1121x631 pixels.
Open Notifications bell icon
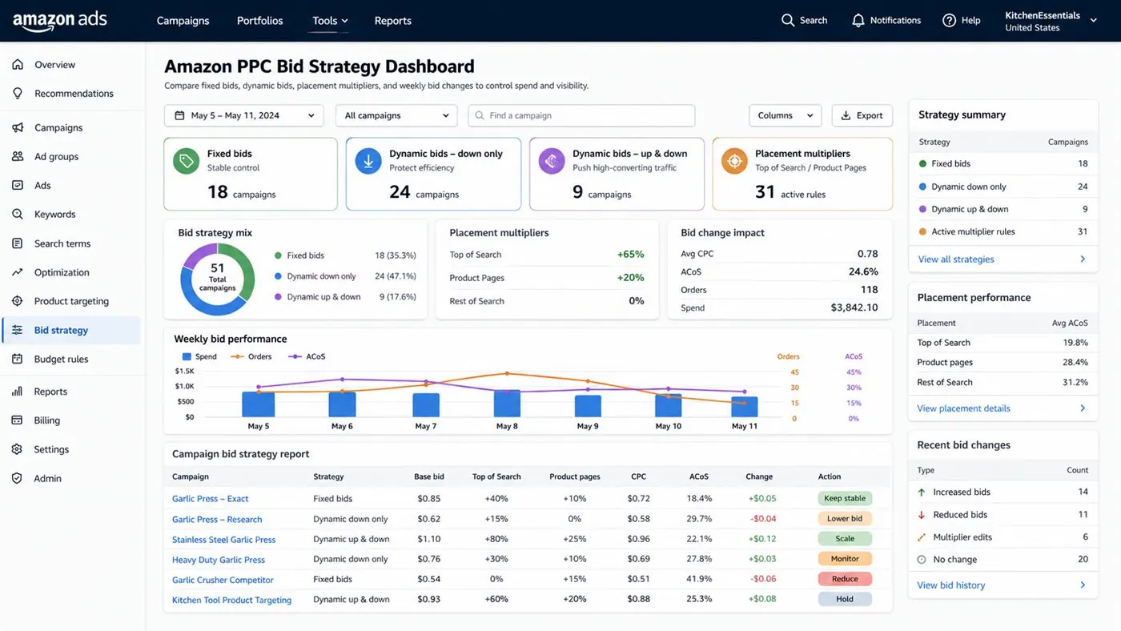coord(858,20)
